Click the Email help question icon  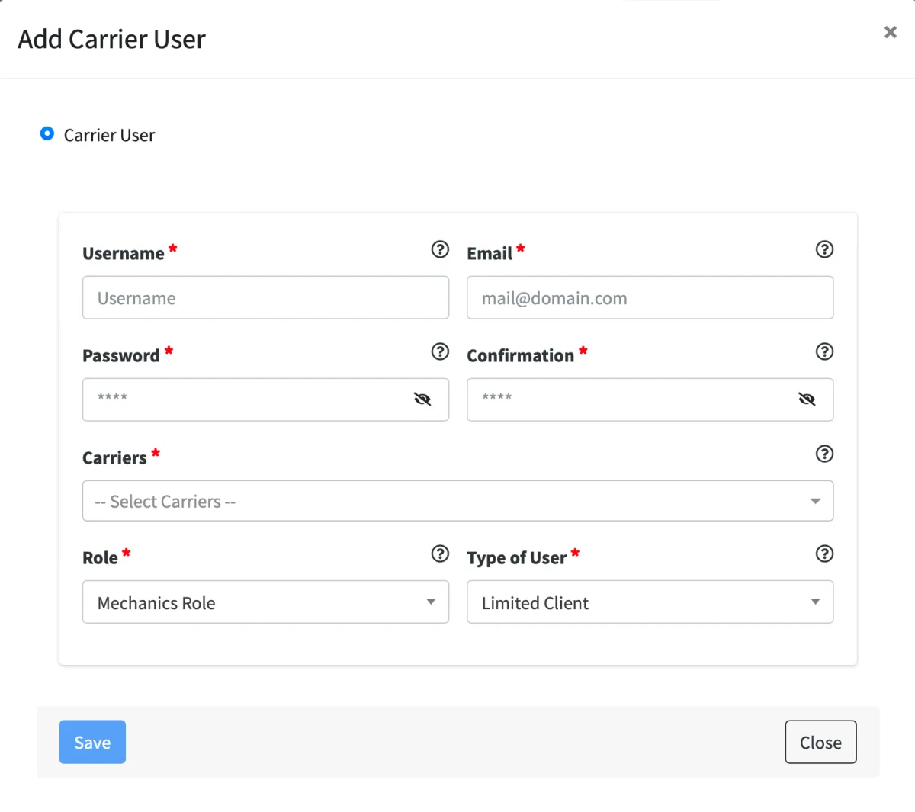(x=824, y=249)
